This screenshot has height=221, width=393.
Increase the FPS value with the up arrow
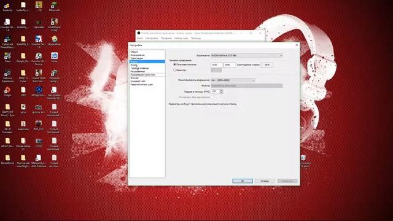(x=221, y=90)
